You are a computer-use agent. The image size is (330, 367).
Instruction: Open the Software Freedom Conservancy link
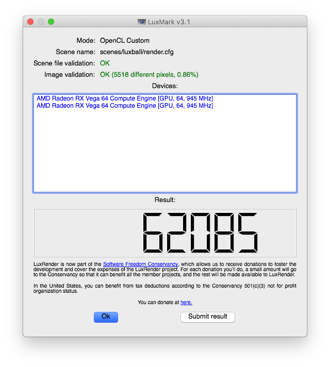pos(141,264)
